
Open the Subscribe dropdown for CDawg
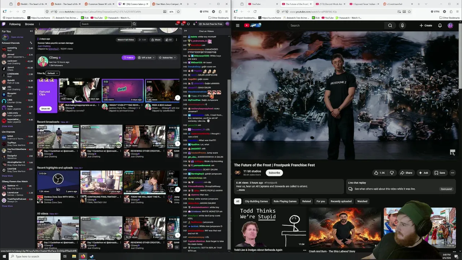[x=167, y=58]
